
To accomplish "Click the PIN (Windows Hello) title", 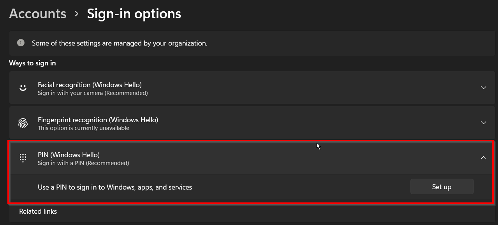I will coord(69,155).
